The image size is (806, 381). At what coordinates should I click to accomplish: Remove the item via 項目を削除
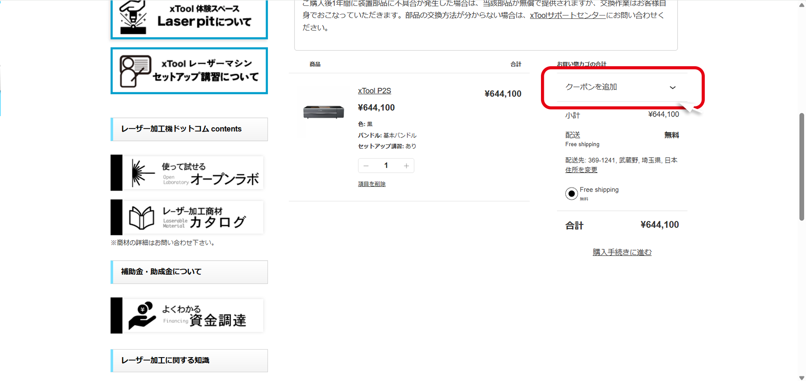(x=372, y=184)
